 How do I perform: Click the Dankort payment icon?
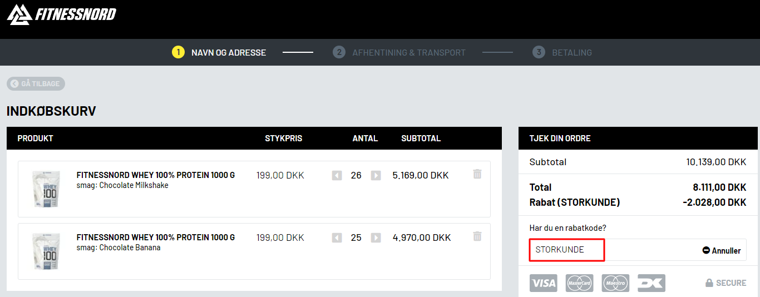[x=651, y=283]
